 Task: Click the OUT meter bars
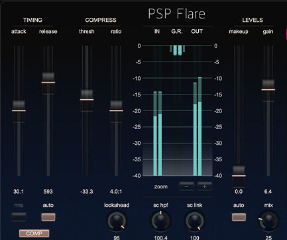click(x=198, y=126)
